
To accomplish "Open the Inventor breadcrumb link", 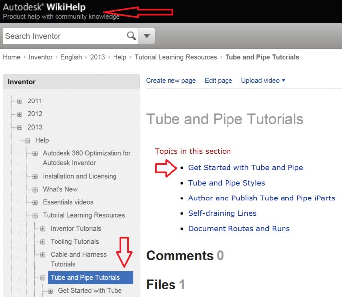I will pos(41,57).
